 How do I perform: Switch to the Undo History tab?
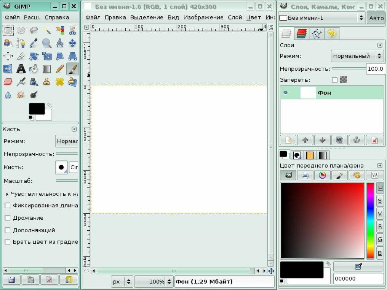coord(332,33)
